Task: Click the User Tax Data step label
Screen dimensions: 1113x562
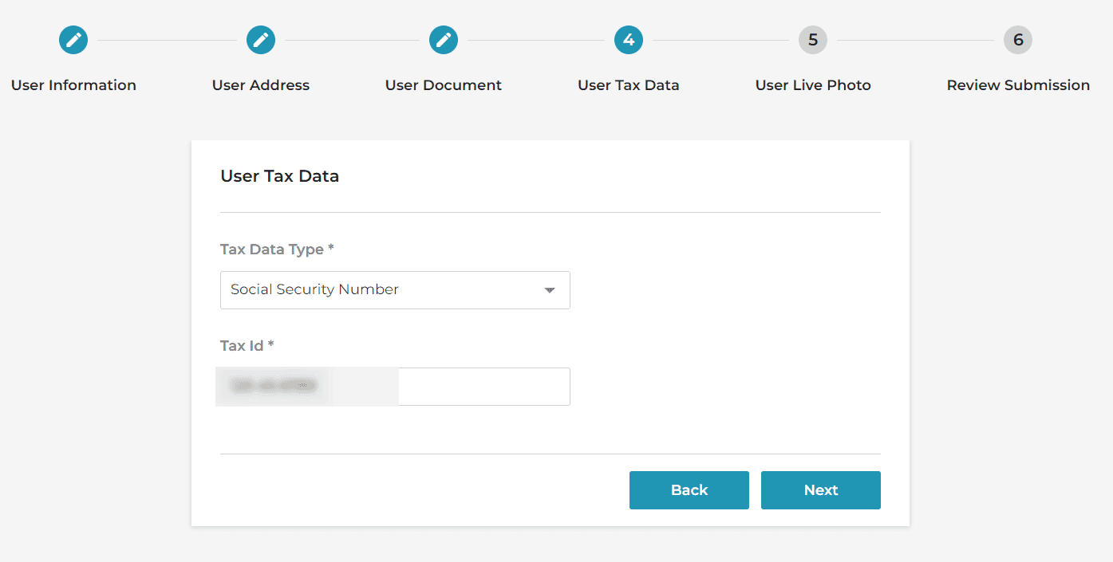Action: click(x=629, y=85)
